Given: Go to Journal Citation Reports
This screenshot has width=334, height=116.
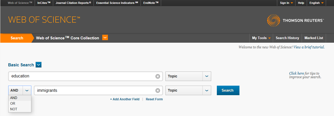Looking at the screenshot, I should coord(73,3).
